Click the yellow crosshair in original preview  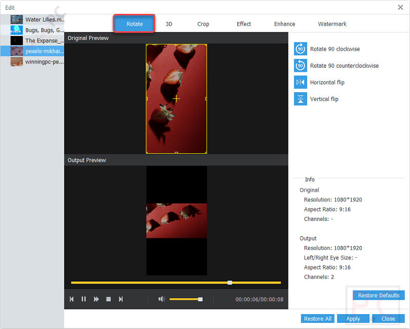point(176,98)
